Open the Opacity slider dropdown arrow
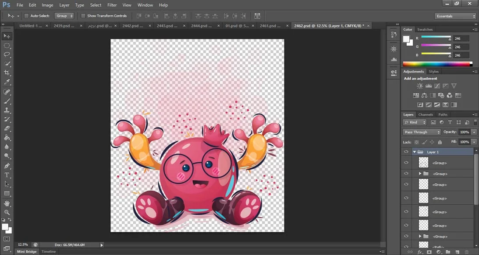Screen dimensions: 479x255 coord(474,132)
